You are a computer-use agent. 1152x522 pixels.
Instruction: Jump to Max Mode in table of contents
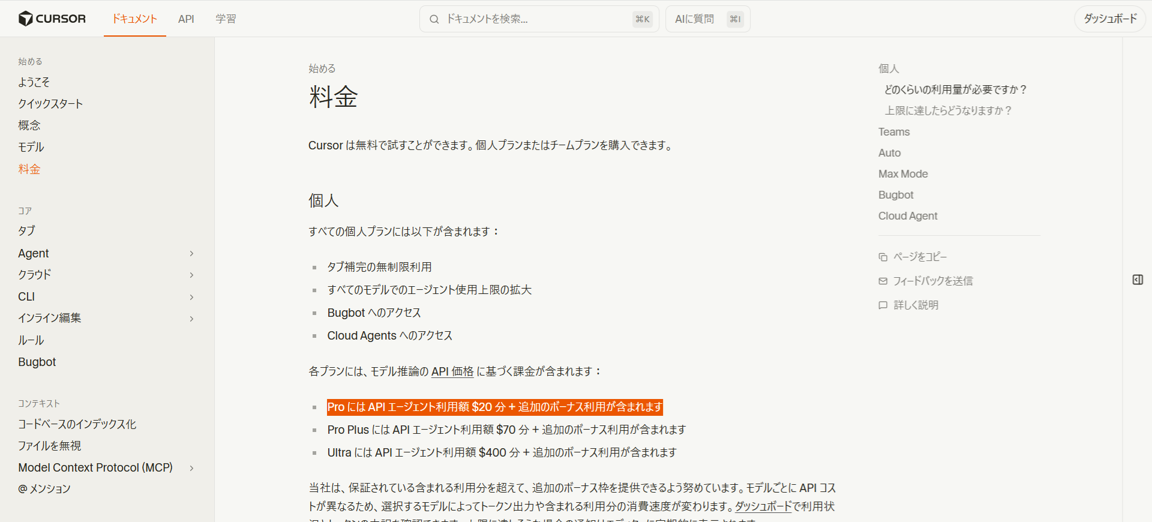(x=903, y=174)
